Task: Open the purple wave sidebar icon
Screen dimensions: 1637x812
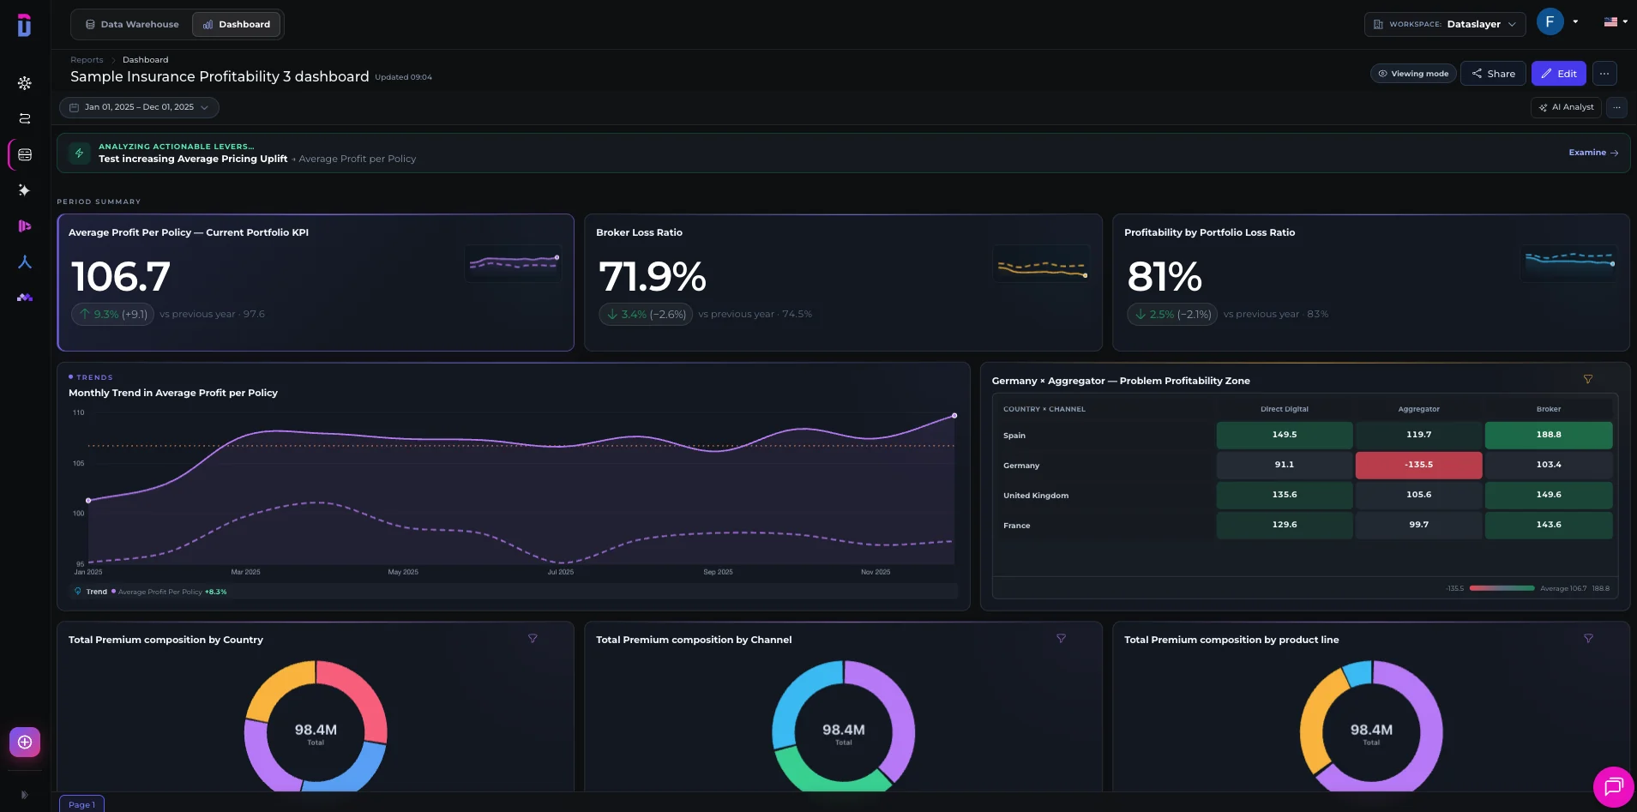Action: click(x=25, y=298)
